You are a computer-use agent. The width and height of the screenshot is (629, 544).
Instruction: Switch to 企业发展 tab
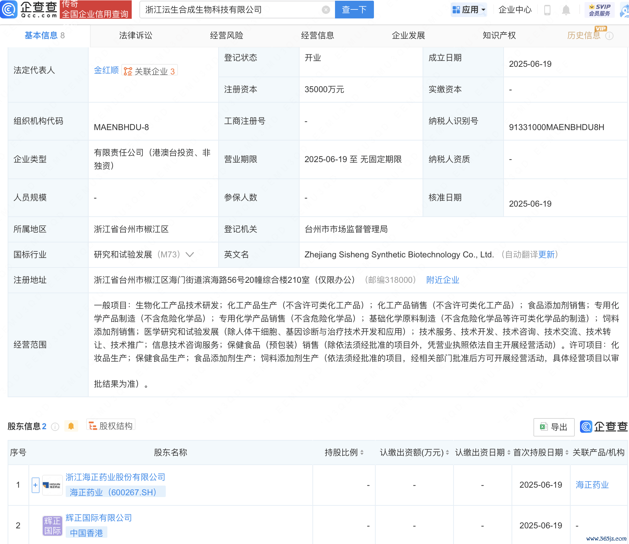click(x=409, y=35)
